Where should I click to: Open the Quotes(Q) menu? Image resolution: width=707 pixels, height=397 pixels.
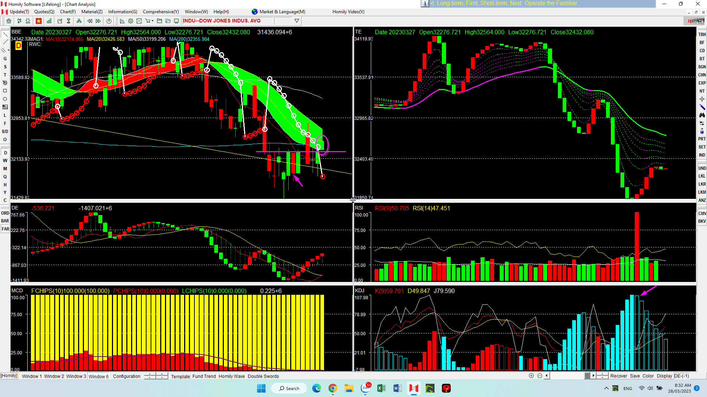[44, 12]
